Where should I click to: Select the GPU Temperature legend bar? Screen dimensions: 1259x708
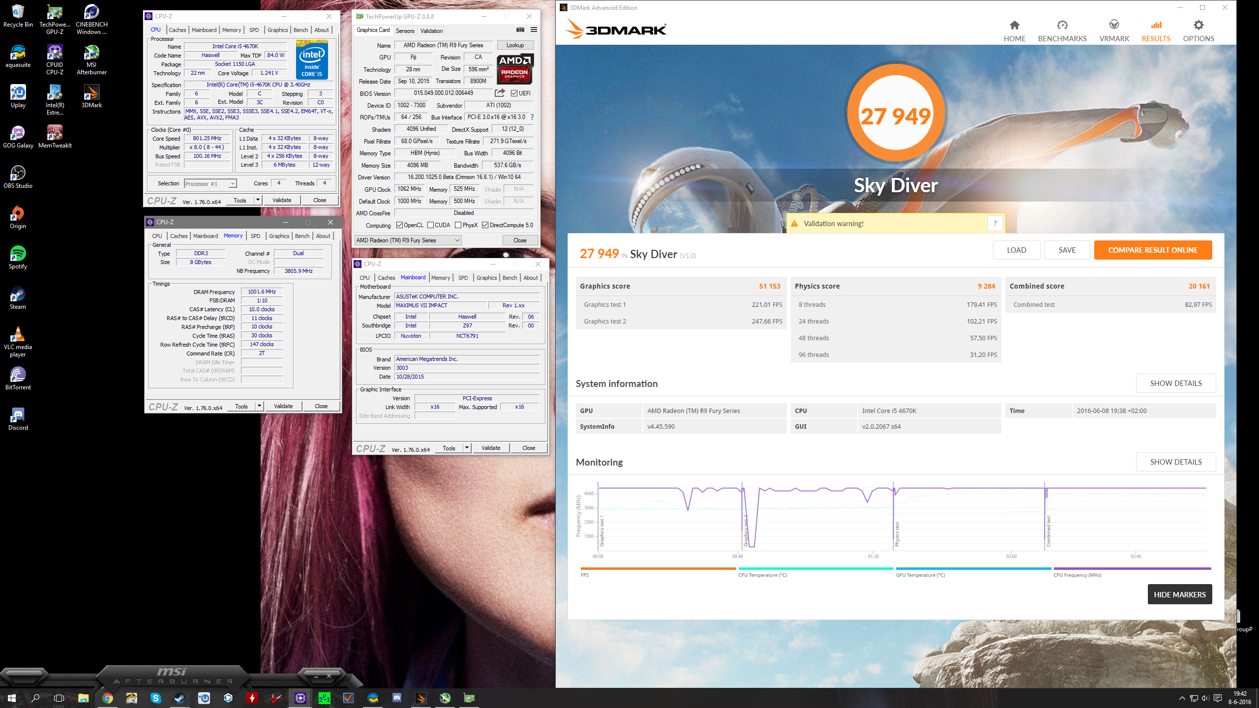coord(973,569)
